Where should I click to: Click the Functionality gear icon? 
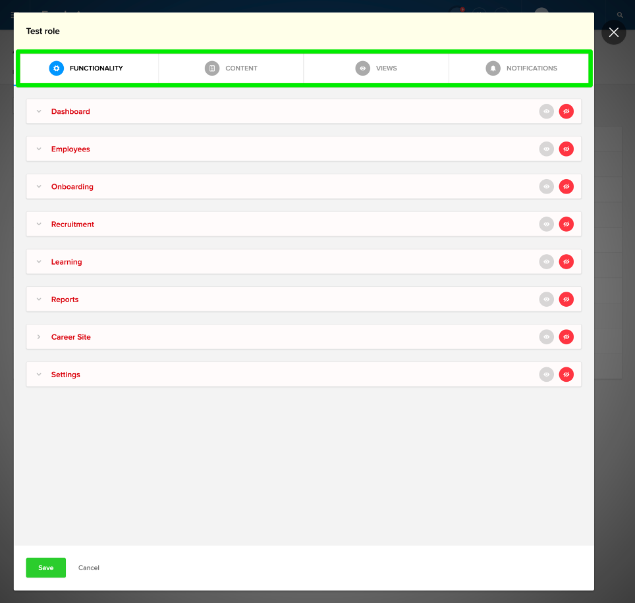coord(56,68)
